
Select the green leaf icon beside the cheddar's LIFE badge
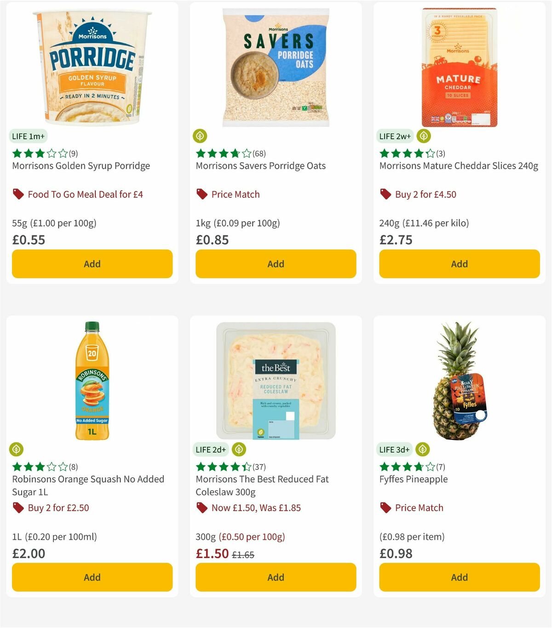pyautogui.click(x=423, y=136)
